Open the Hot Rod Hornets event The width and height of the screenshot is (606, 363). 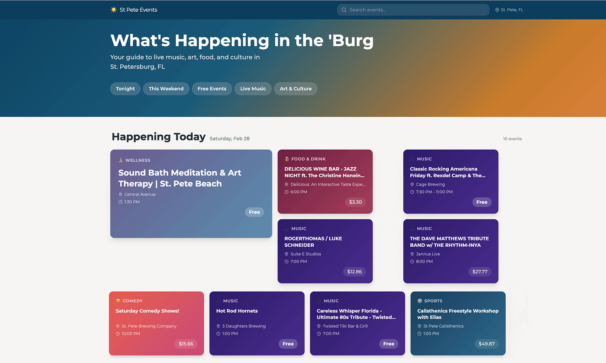click(257, 323)
